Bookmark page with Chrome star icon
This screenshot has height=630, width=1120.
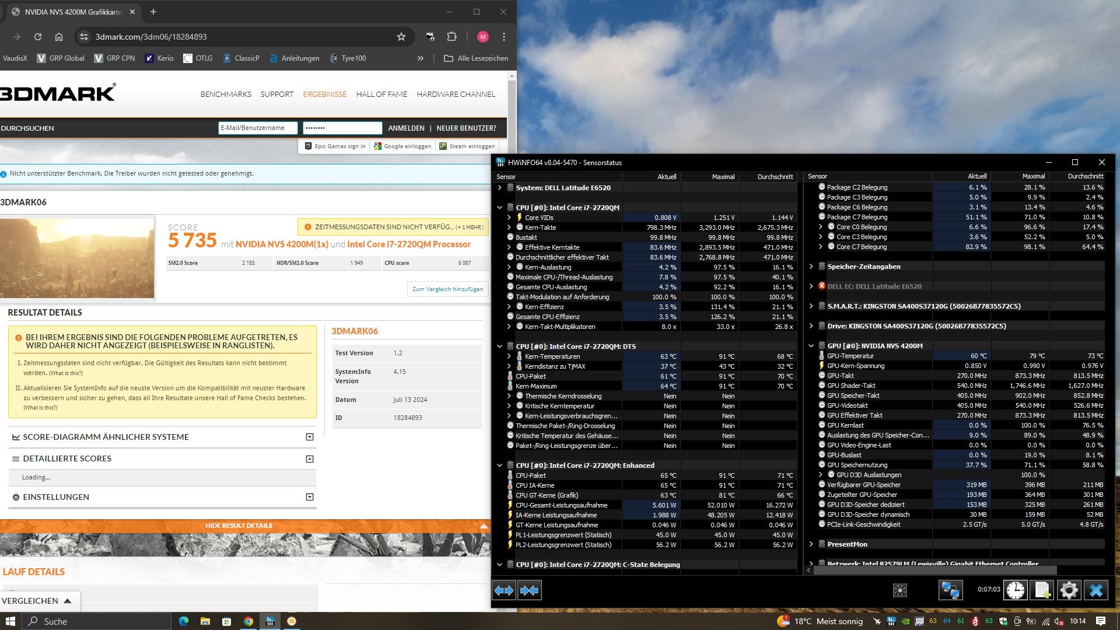pyautogui.click(x=401, y=37)
